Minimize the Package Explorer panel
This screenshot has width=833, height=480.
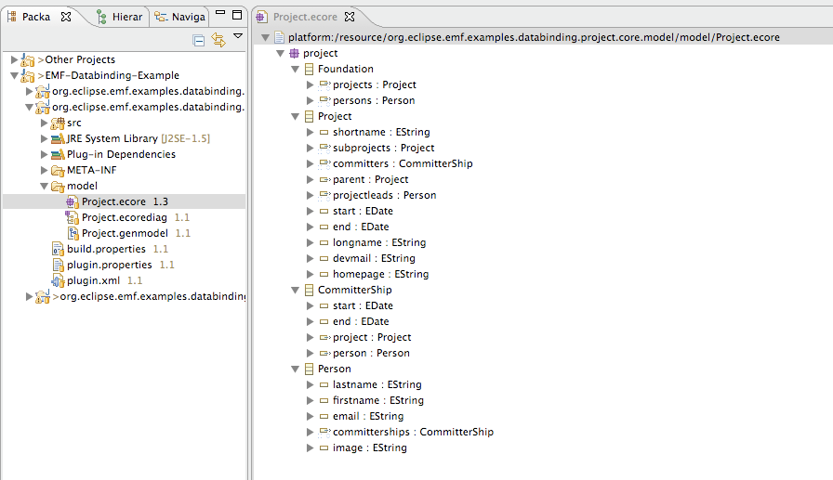(219, 16)
